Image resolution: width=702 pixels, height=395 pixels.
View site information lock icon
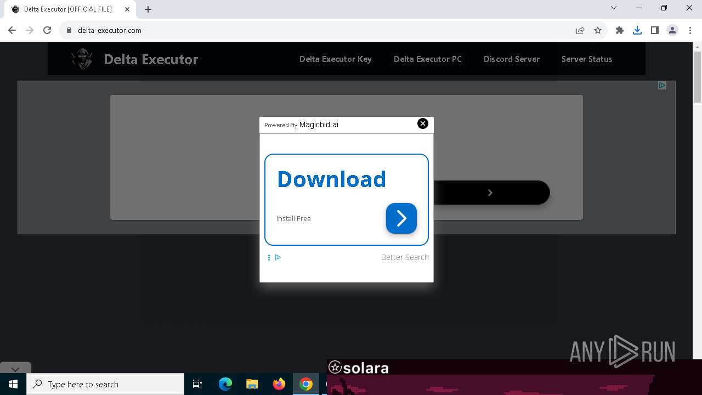pyautogui.click(x=69, y=30)
